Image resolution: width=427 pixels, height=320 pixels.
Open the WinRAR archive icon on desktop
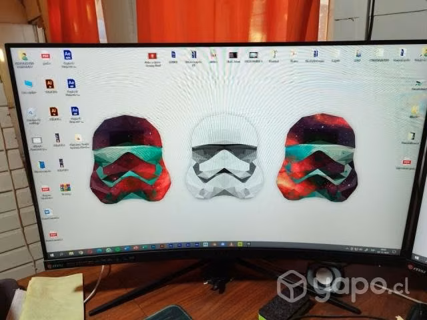coord(65,188)
